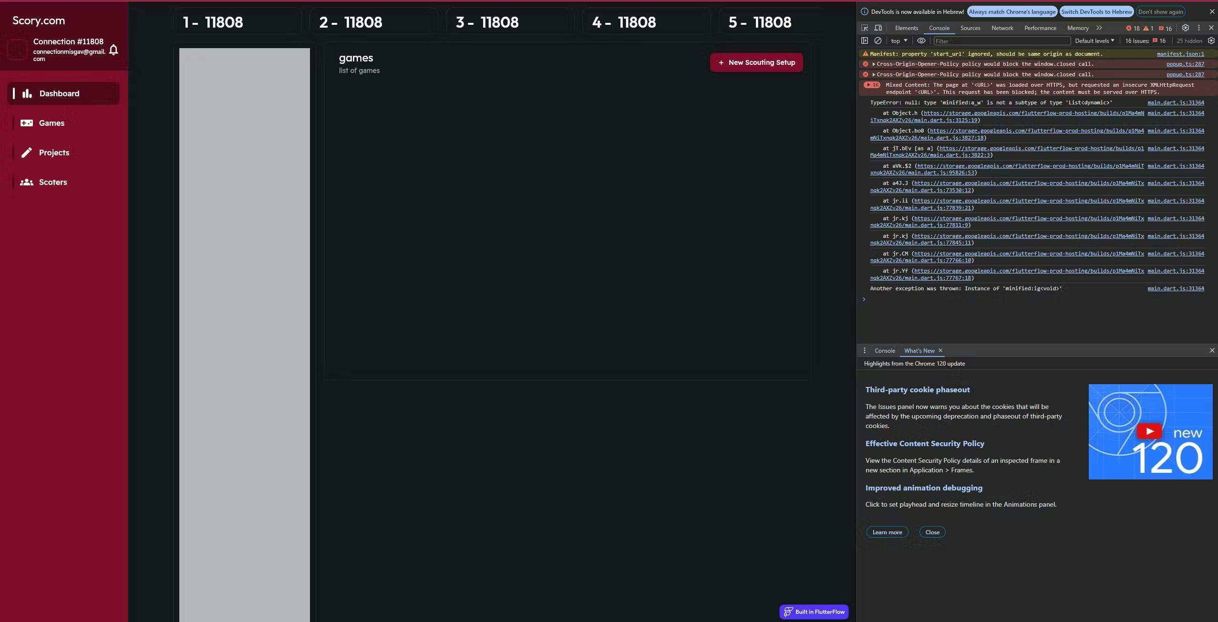Play the Chrome 120 video thumbnail

point(1150,431)
